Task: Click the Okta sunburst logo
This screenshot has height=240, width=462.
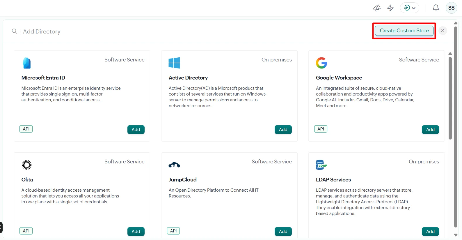Action: [x=27, y=165]
